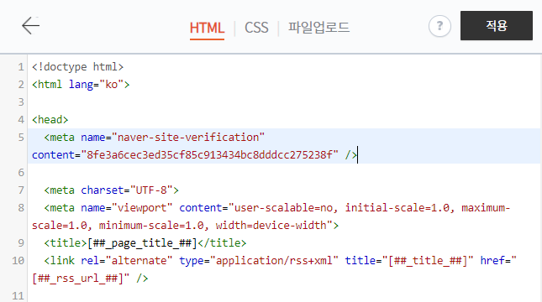542x302 pixels.
Task: Click line number 5 in gutter
Action: 21,137
